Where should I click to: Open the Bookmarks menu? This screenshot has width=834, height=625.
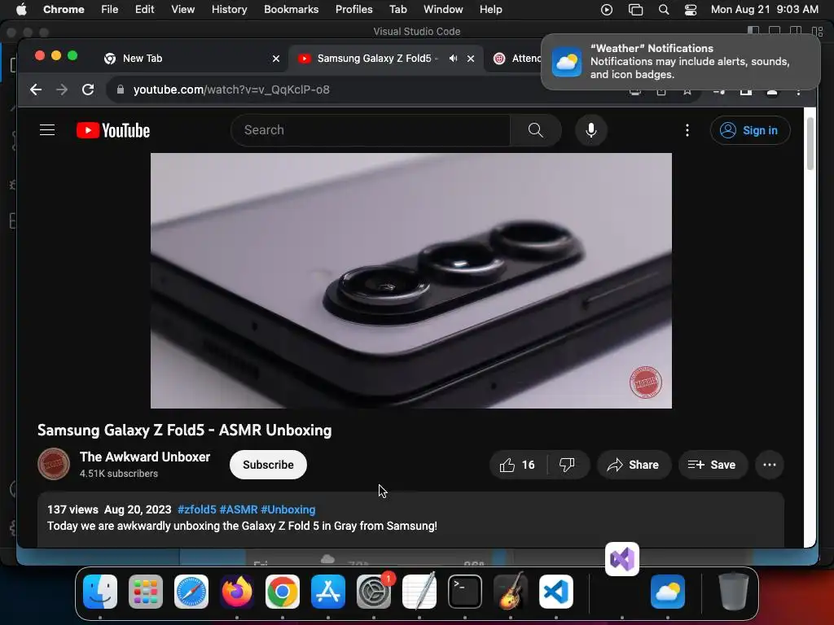(x=291, y=10)
